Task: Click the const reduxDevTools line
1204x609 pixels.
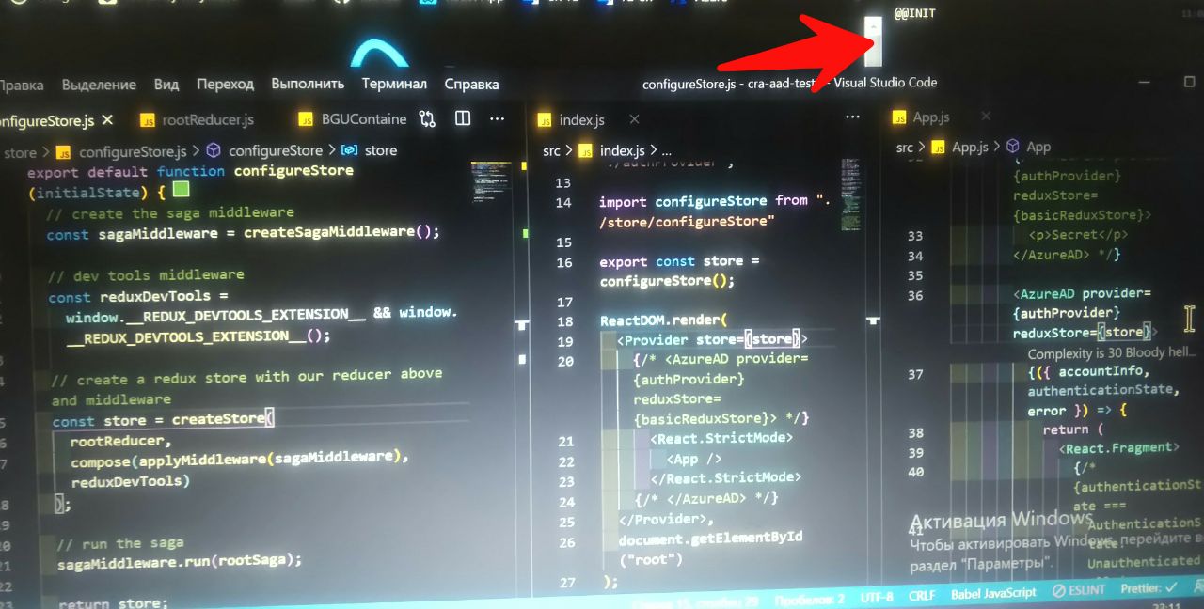Action: coord(136,297)
